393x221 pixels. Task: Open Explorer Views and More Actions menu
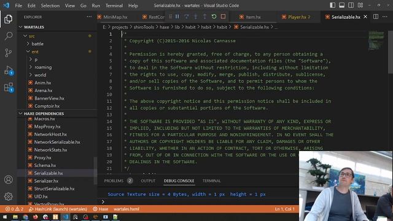[x=89, y=17]
